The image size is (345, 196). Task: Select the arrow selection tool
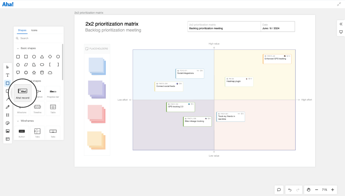7,67
